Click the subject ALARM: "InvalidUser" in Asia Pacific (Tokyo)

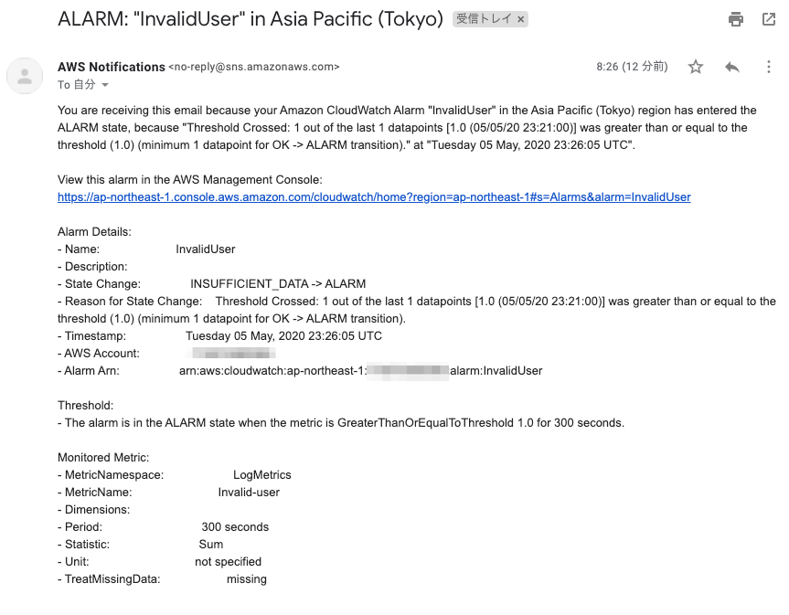point(251,19)
